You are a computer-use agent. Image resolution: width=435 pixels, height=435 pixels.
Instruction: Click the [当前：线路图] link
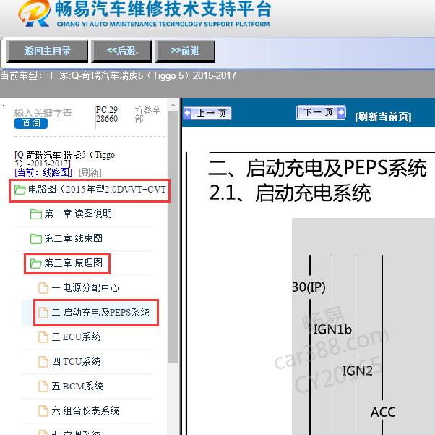[x=43, y=172]
